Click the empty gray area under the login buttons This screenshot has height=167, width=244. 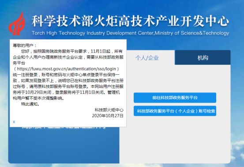click(175, 140)
